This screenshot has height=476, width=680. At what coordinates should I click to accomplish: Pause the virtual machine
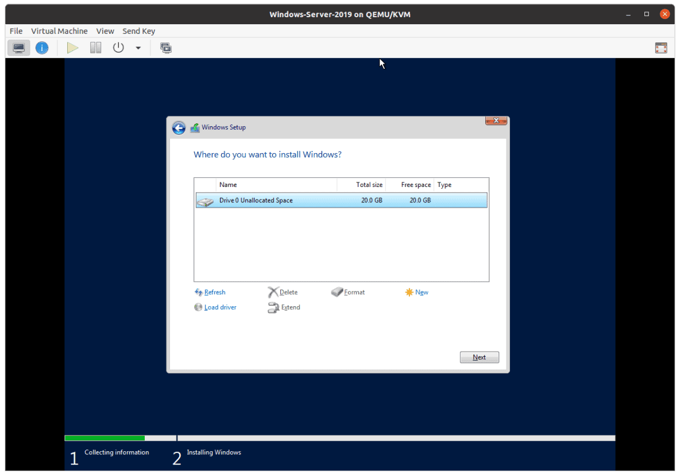(x=95, y=48)
